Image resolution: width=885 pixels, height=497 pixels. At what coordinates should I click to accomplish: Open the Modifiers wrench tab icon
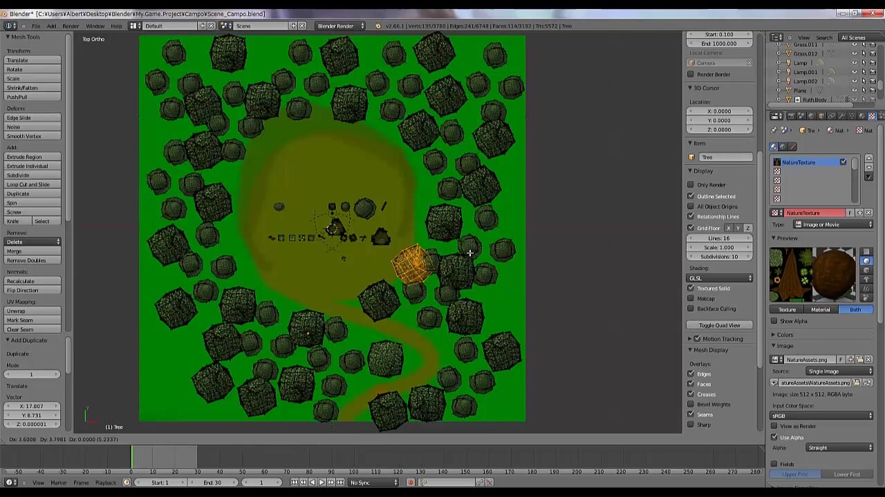coord(841,116)
